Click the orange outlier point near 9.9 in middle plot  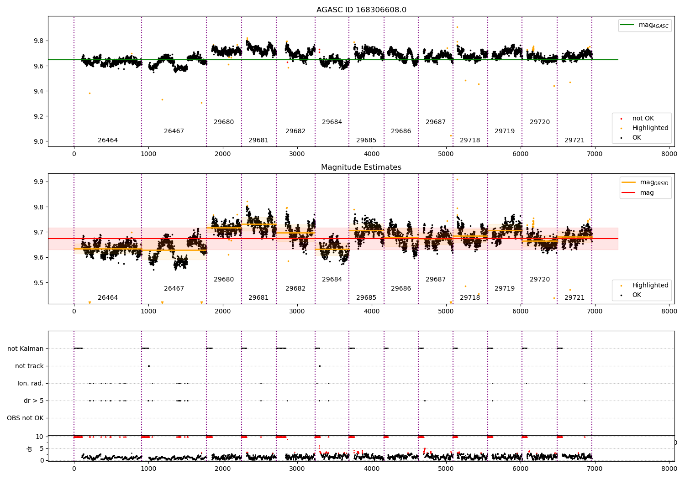coord(457,179)
